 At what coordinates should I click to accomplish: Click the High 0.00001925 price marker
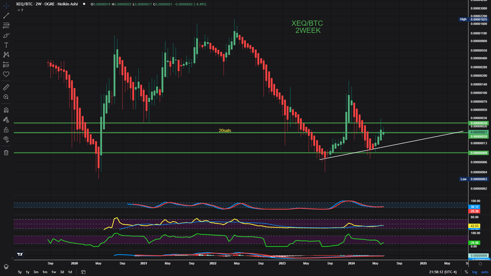(474, 19)
